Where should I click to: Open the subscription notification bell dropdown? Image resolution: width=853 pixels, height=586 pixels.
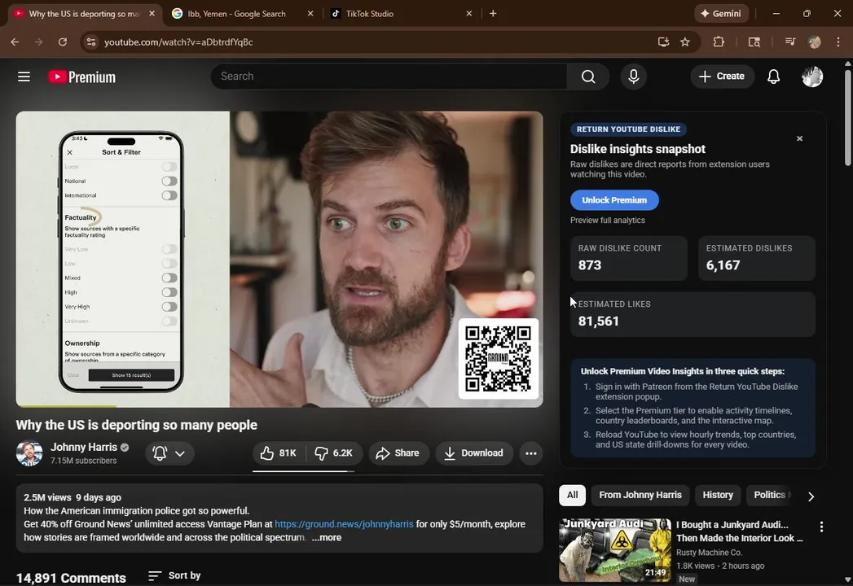[x=169, y=453]
